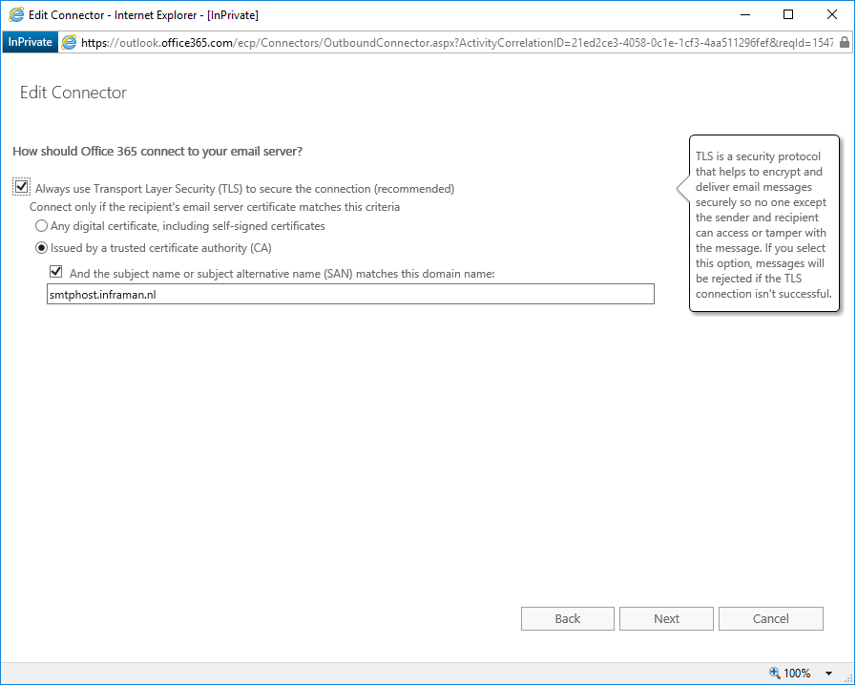Minimize the Edit Connector window

pos(743,14)
